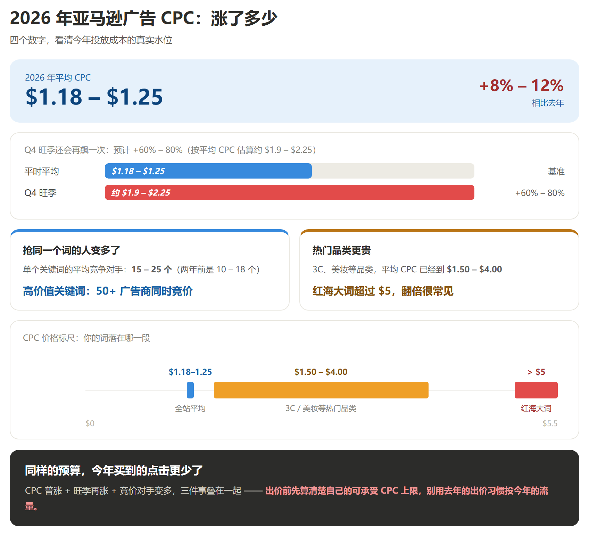This screenshot has height=536, width=589.
Task: Click "红海大词超过 $5，翻倍很常见"
Action: 383,291
